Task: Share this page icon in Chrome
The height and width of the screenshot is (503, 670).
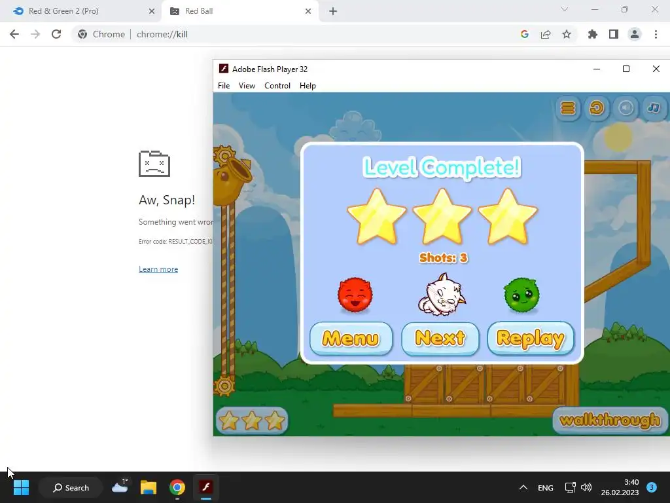Action: point(546,34)
